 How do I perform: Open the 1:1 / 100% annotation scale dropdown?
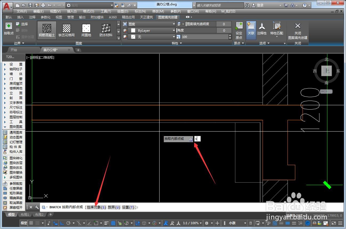click(192, 223)
